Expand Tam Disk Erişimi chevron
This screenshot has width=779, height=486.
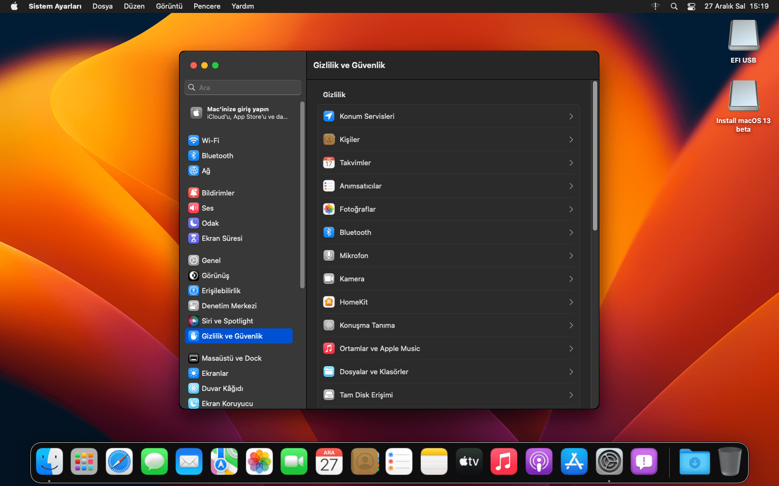(571, 395)
